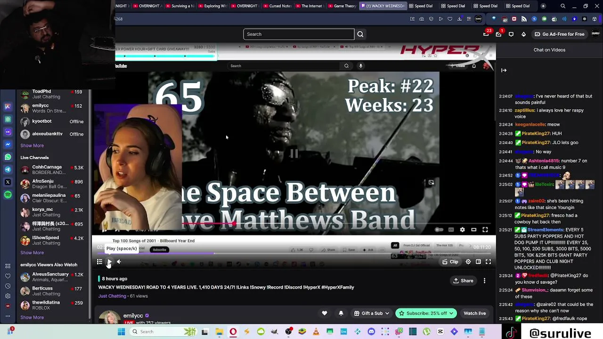The width and height of the screenshot is (603, 339).
Task: Open Spotify in the browser sidebar
Action: 8,194
